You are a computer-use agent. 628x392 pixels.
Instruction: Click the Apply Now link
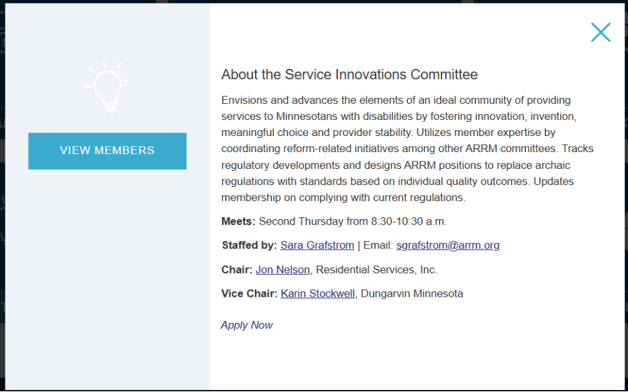tap(247, 325)
